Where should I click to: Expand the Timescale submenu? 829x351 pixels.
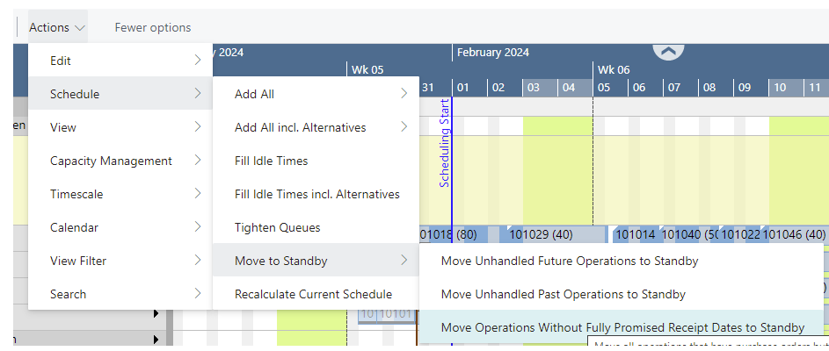[120, 194]
